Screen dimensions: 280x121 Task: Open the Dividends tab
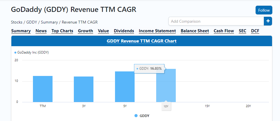point(124,31)
